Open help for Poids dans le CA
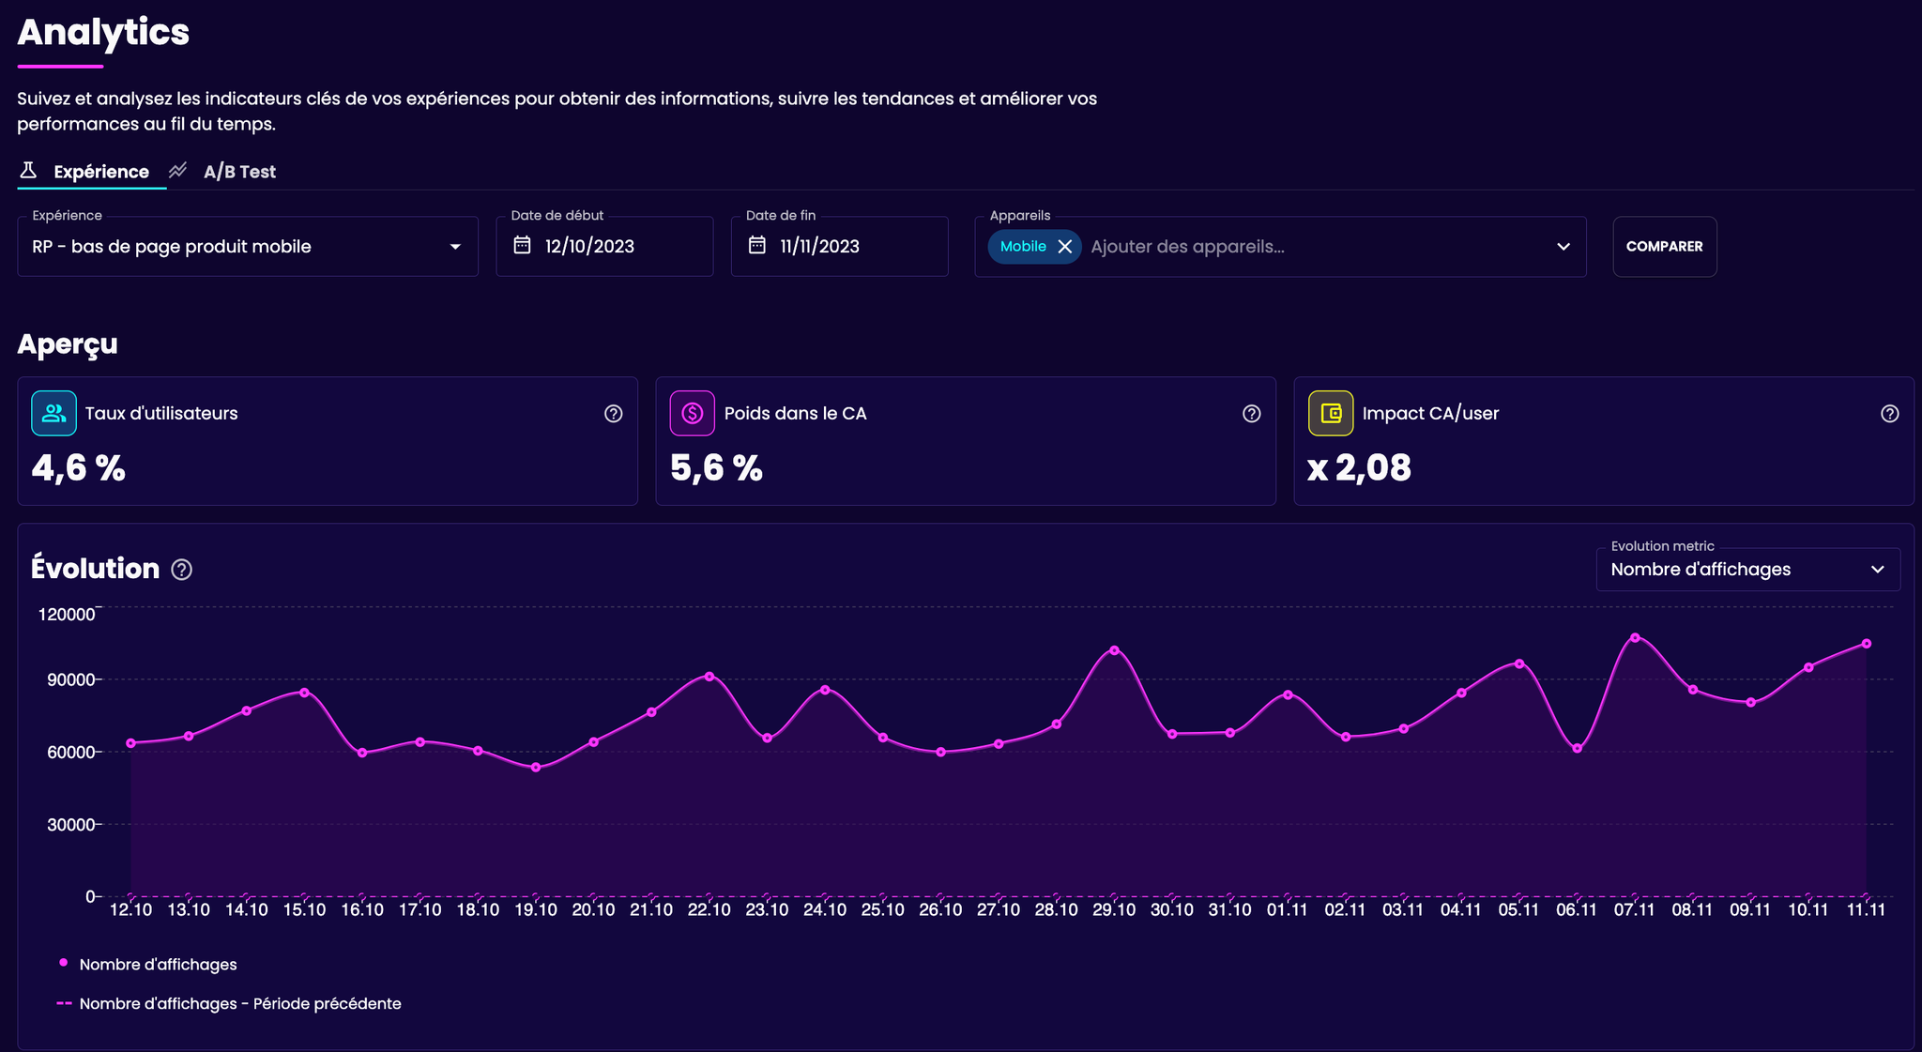Screen dimensions: 1922x1052 click(x=1252, y=414)
